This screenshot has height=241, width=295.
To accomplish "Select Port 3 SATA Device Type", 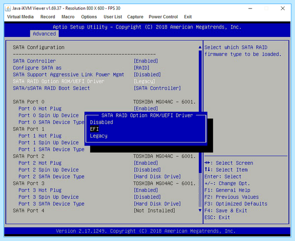I will 51,204.
